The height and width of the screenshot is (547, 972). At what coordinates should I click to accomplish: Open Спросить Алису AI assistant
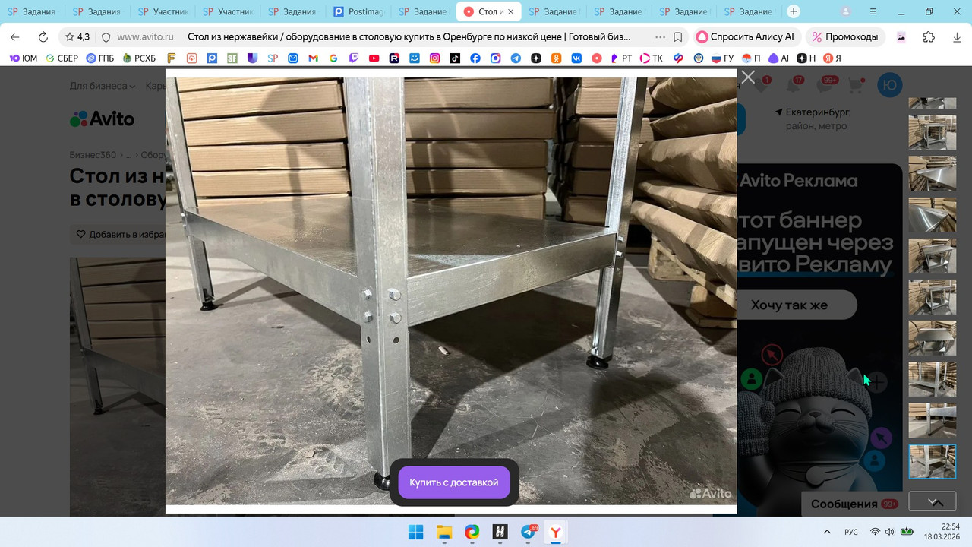tap(745, 36)
